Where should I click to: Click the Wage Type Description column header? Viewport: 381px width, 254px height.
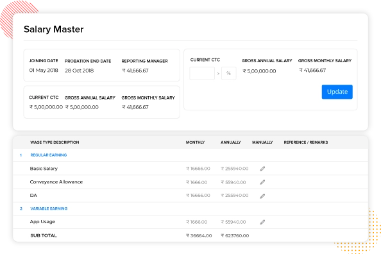tap(55, 142)
